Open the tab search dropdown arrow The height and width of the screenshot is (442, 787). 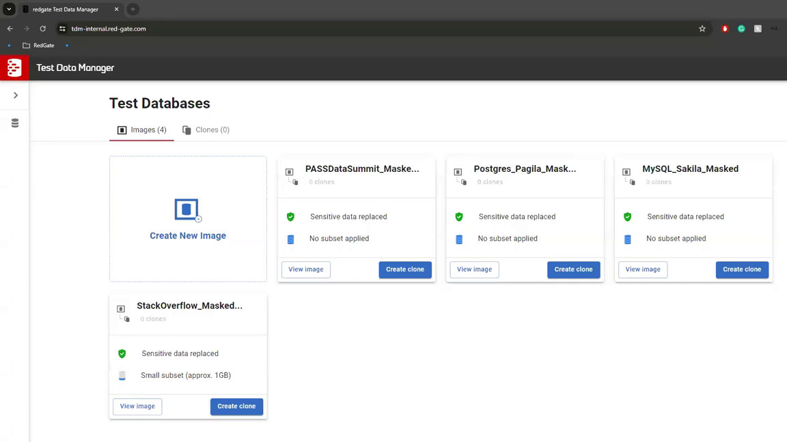9,9
